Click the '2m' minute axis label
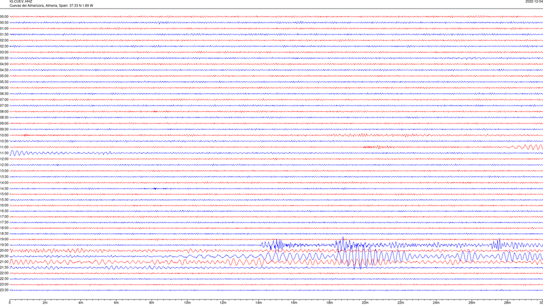Screen dimensions: 543x305 coord(45,303)
